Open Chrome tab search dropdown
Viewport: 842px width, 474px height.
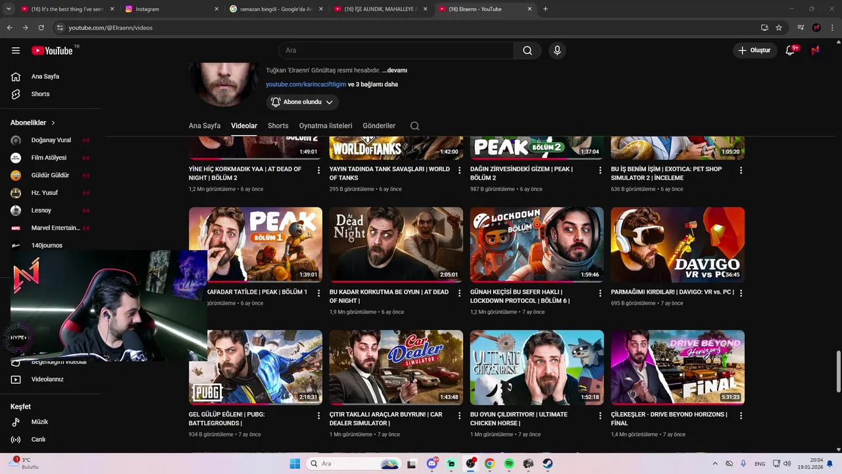(9, 9)
